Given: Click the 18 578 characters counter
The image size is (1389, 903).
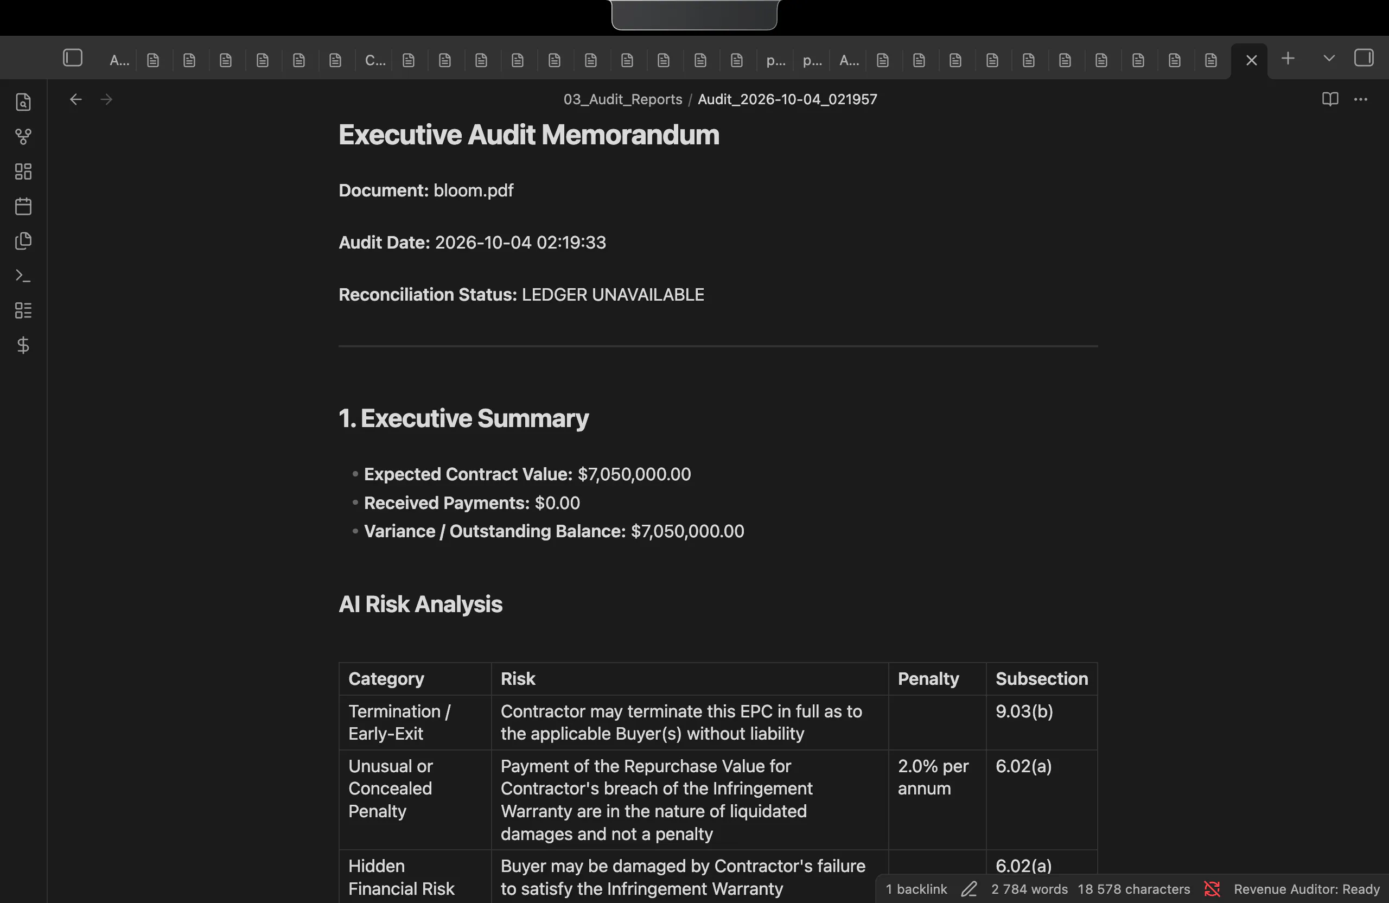Looking at the screenshot, I should coord(1133,889).
